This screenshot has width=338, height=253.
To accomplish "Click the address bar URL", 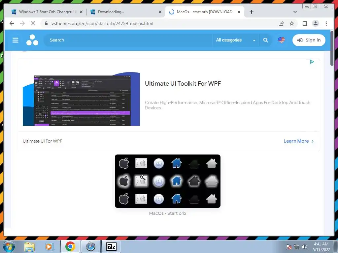I will coord(102,23).
